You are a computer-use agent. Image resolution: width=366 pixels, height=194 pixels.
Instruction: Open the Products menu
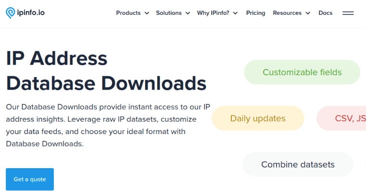coord(128,13)
